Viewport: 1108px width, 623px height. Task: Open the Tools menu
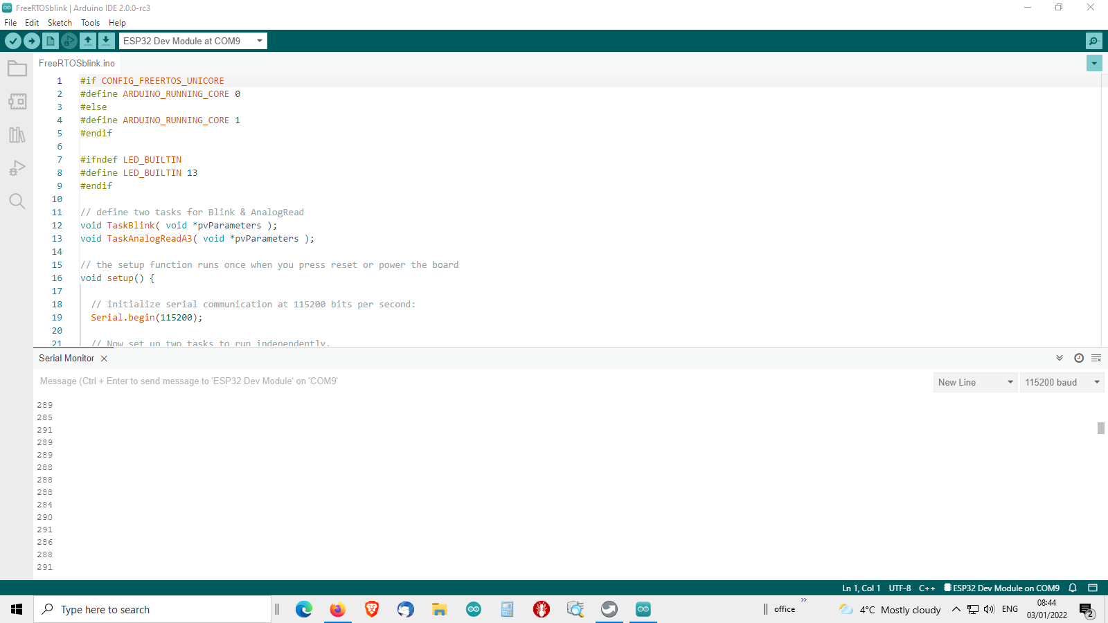pyautogui.click(x=90, y=23)
